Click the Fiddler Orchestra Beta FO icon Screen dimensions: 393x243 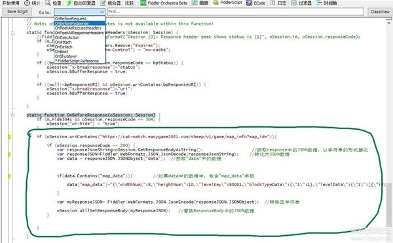pyautogui.click(x=143, y=3)
